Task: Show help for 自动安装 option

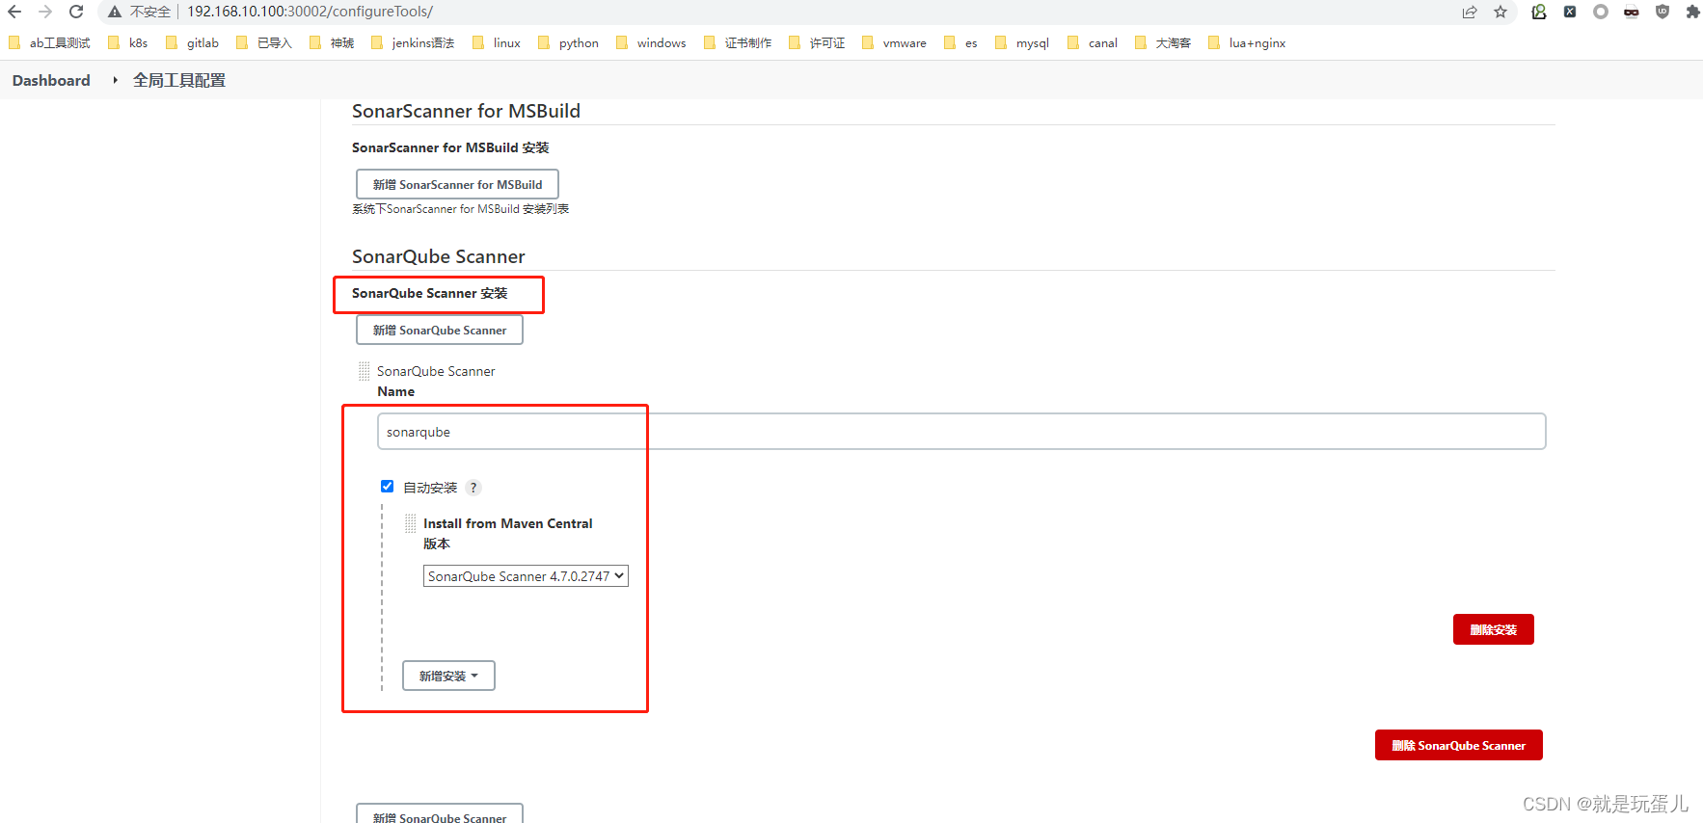Action: (x=473, y=488)
